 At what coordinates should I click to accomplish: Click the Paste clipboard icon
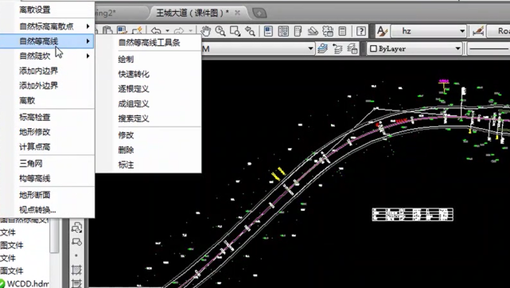pyautogui.click(x=107, y=30)
